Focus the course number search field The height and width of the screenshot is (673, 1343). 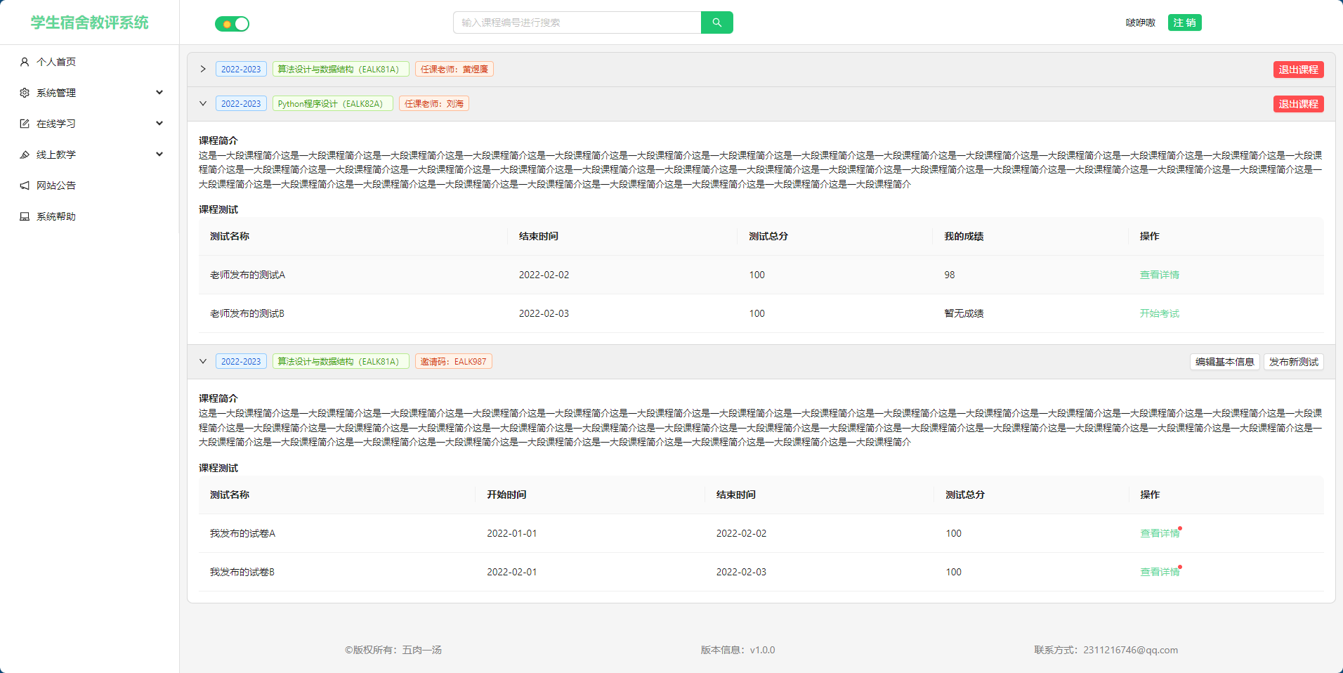(577, 22)
